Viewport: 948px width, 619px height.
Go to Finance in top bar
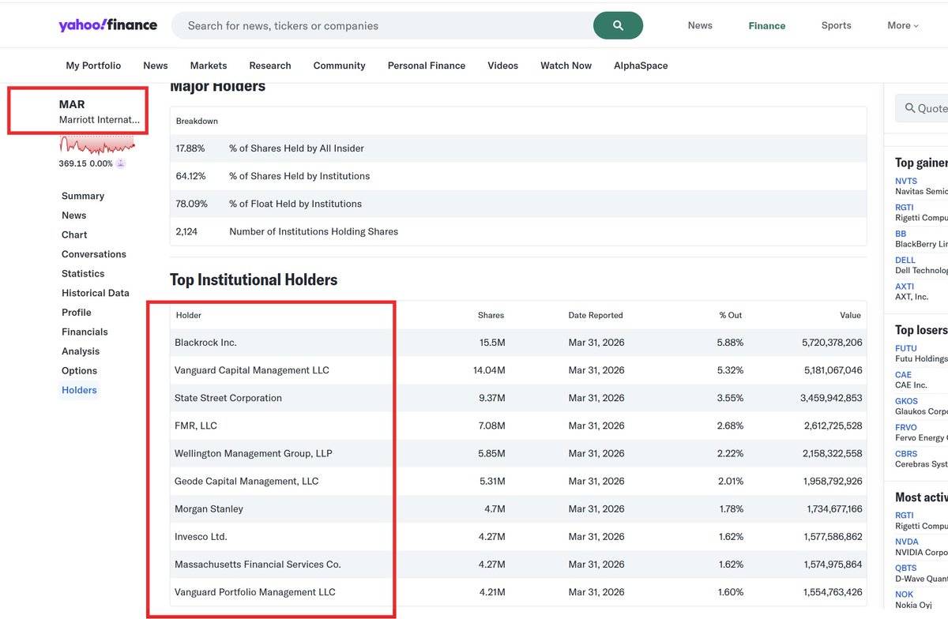click(x=767, y=25)
